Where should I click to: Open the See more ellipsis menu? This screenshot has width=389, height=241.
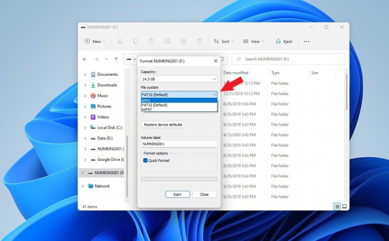[x=306, y=42]
